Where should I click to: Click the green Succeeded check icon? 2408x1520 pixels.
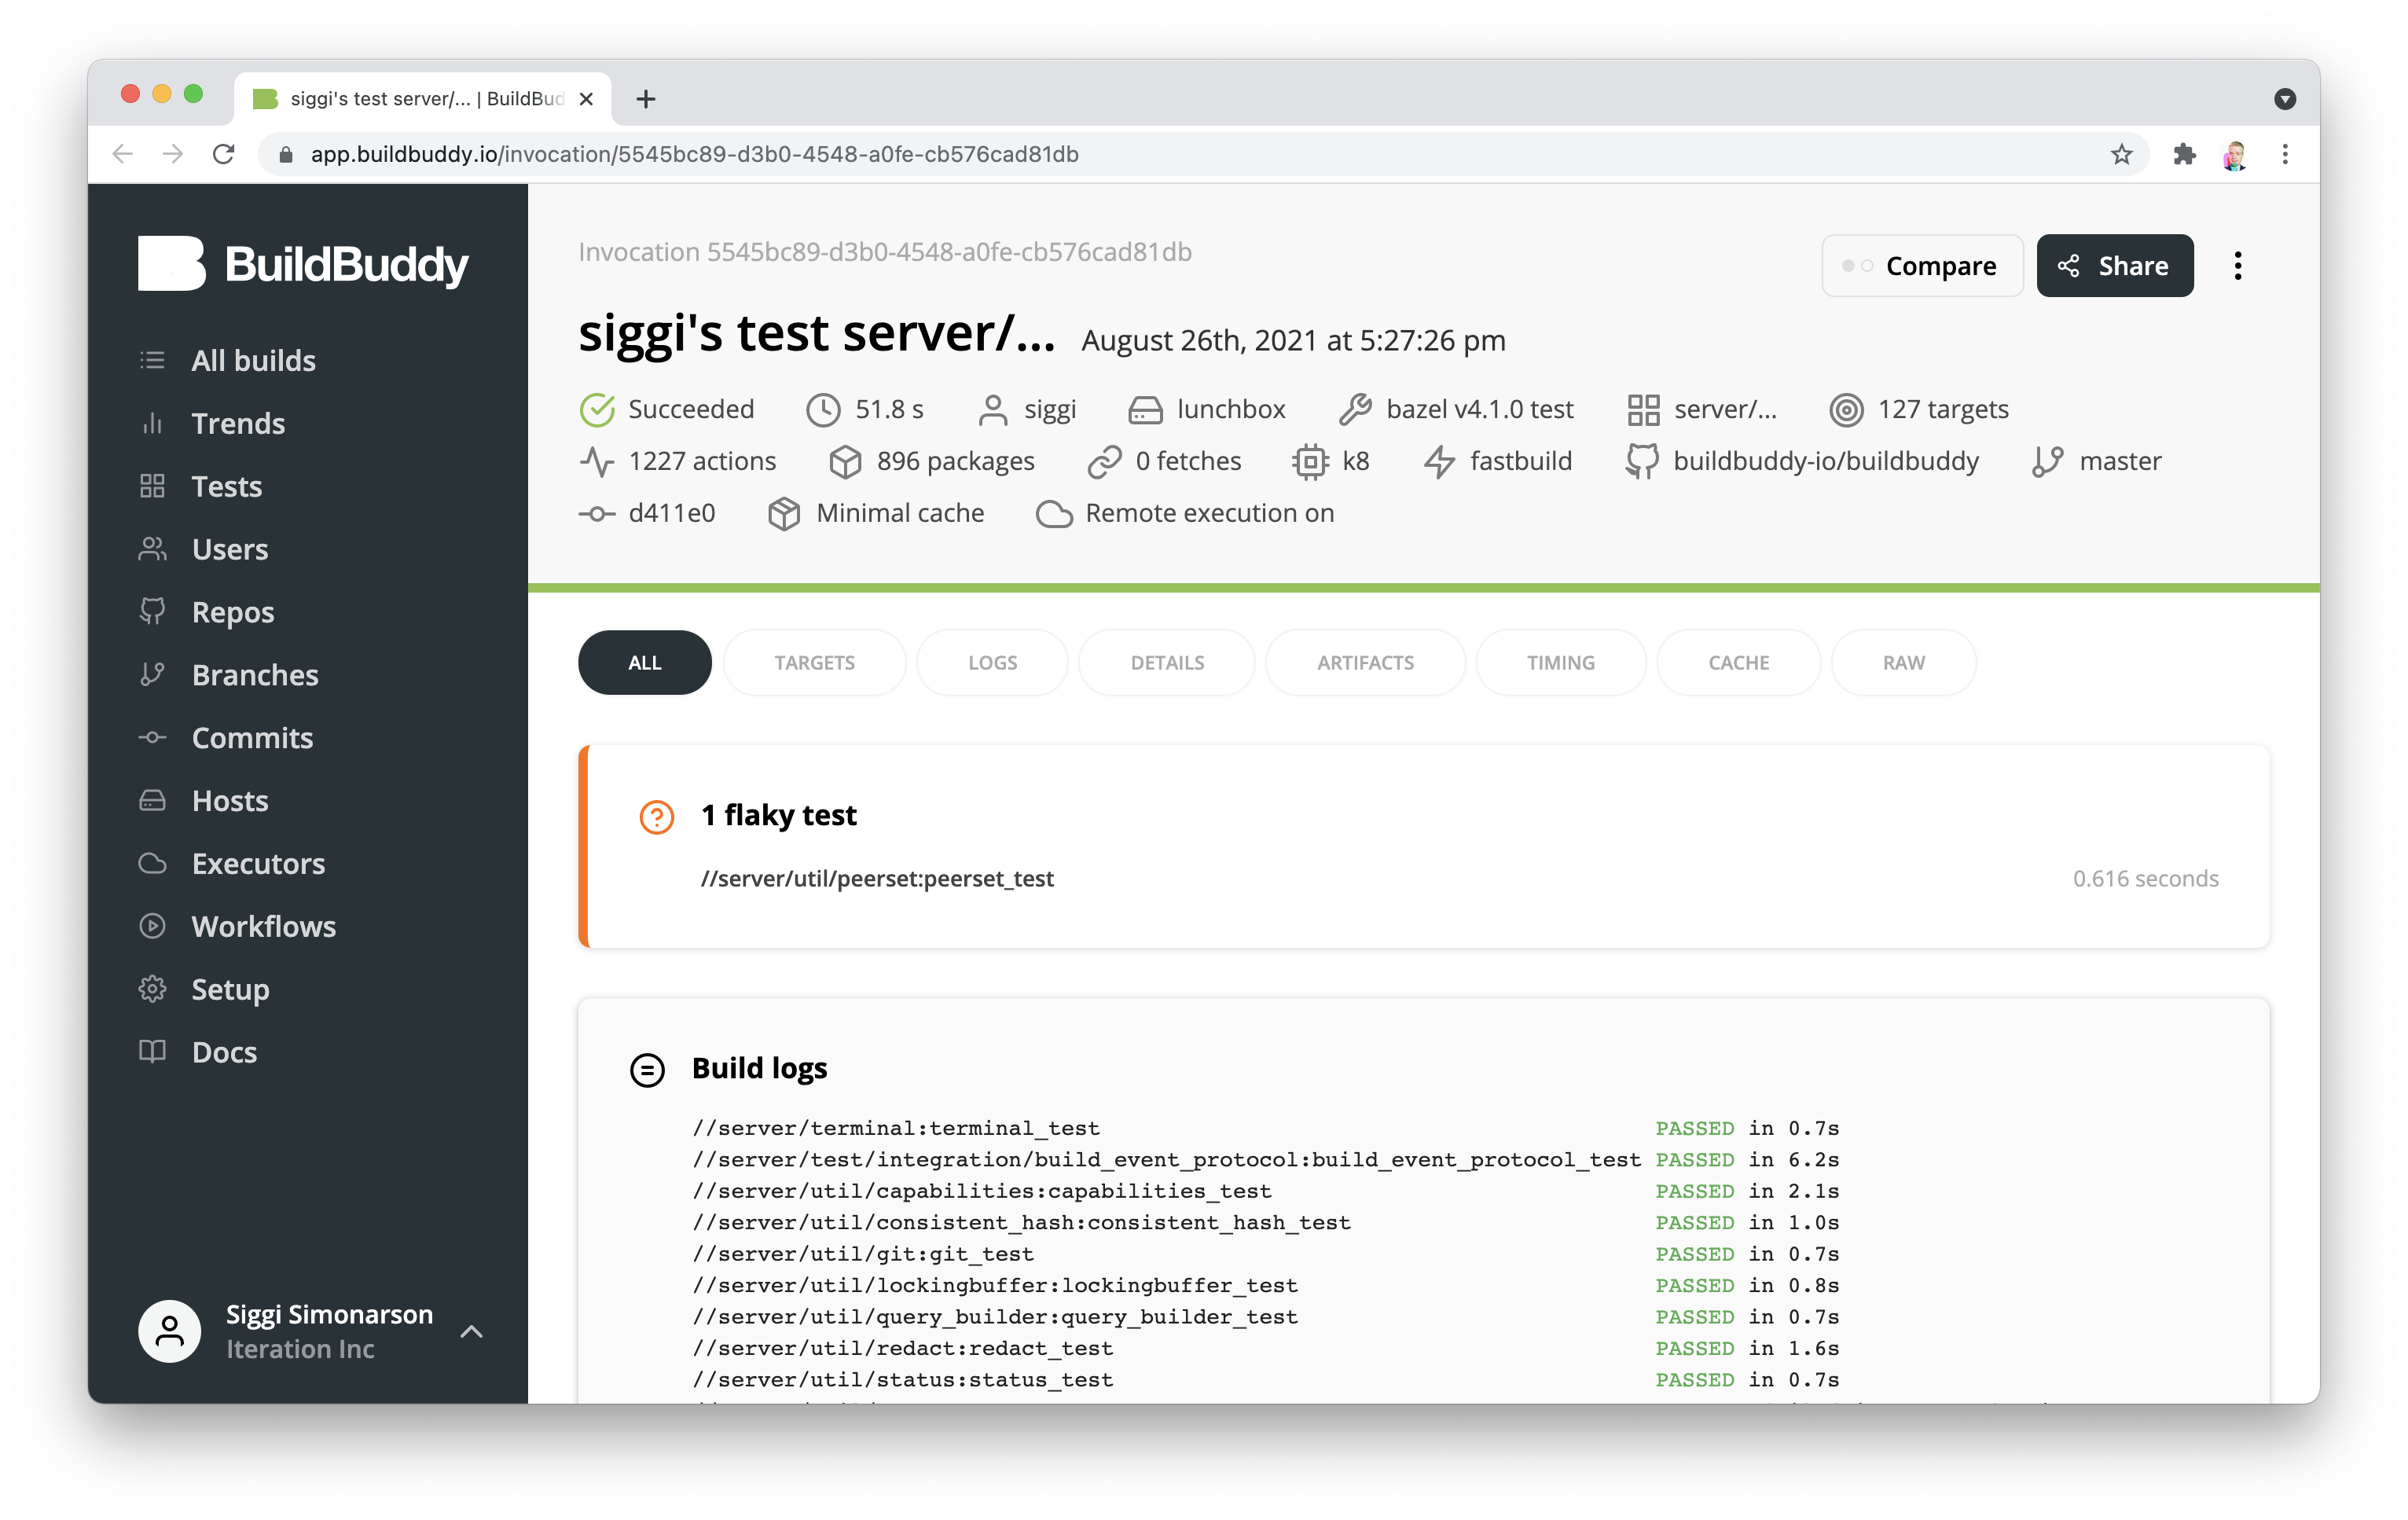pyautogui.click(x=597, y=409)
